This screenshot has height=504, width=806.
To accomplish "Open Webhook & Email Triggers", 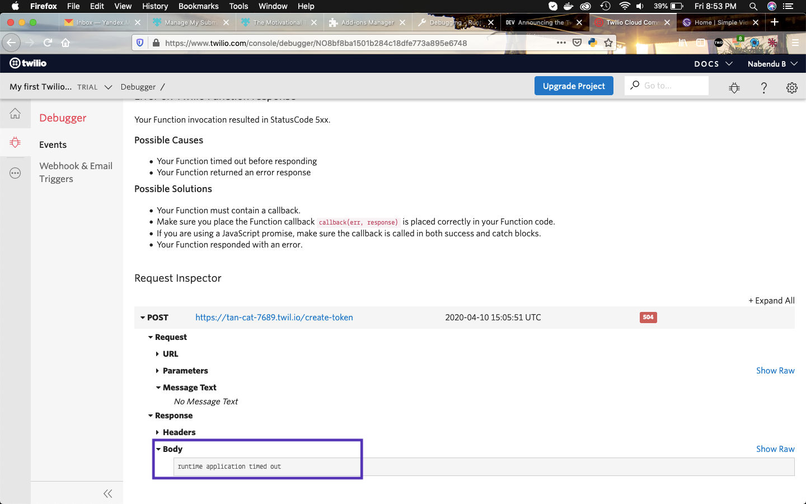I will point(76,172).
